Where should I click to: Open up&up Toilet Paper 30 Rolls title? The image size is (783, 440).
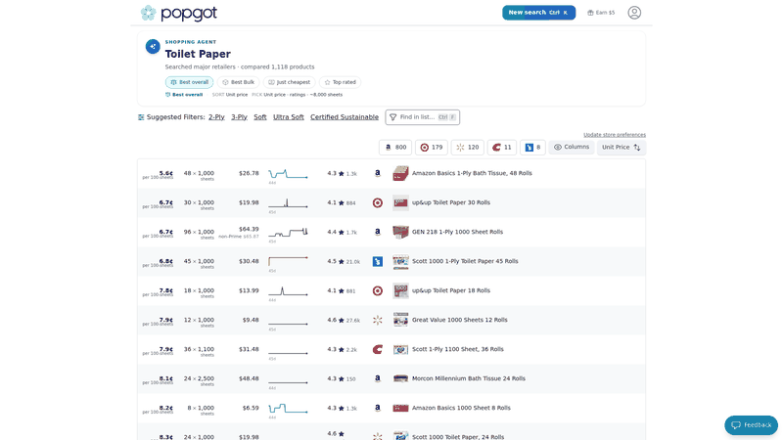[451, 202]
